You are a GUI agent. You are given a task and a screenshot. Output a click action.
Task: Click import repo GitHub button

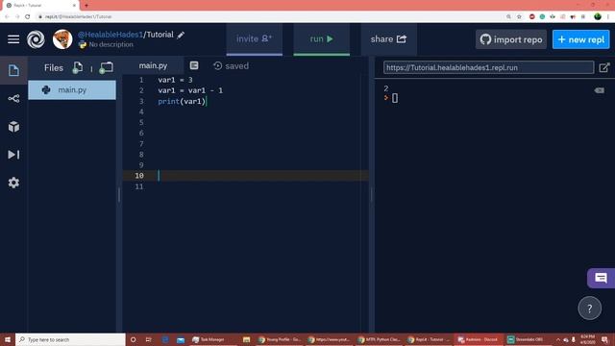(x=511, y=39)
